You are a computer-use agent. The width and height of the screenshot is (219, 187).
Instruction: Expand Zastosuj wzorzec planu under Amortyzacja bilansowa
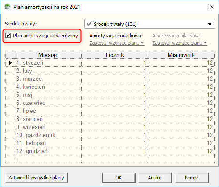point(180,43)
